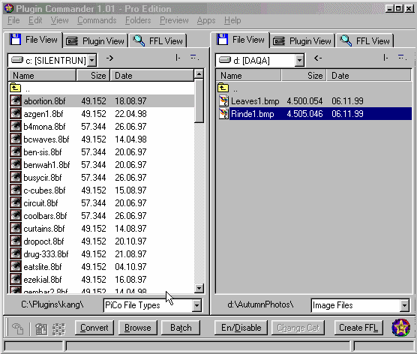Select benwah1.8bf in the file list
Screen dimensions: 417x354
point(46,165)
